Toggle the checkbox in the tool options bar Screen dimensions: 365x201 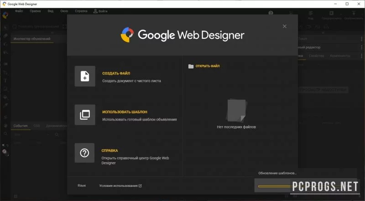coord(15,27)
